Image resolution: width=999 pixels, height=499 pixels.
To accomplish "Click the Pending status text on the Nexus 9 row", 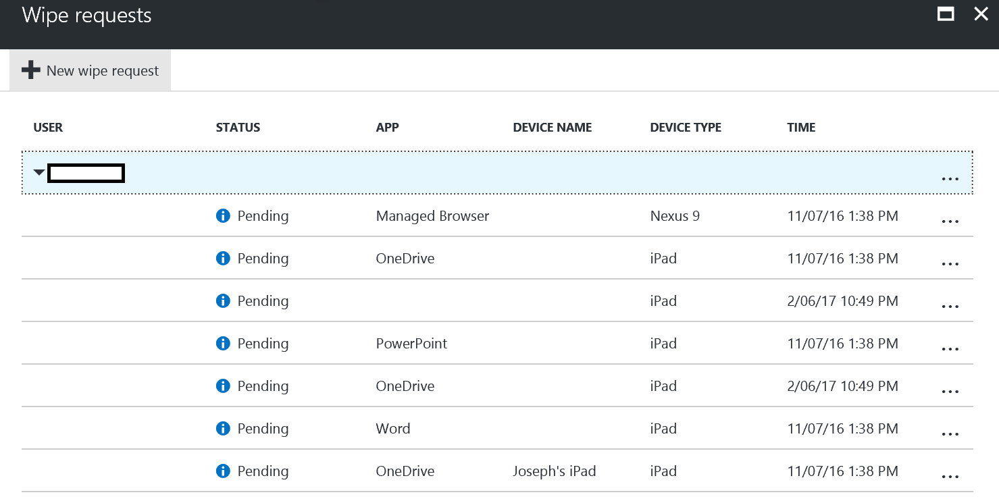I will [x=262, y=215].
